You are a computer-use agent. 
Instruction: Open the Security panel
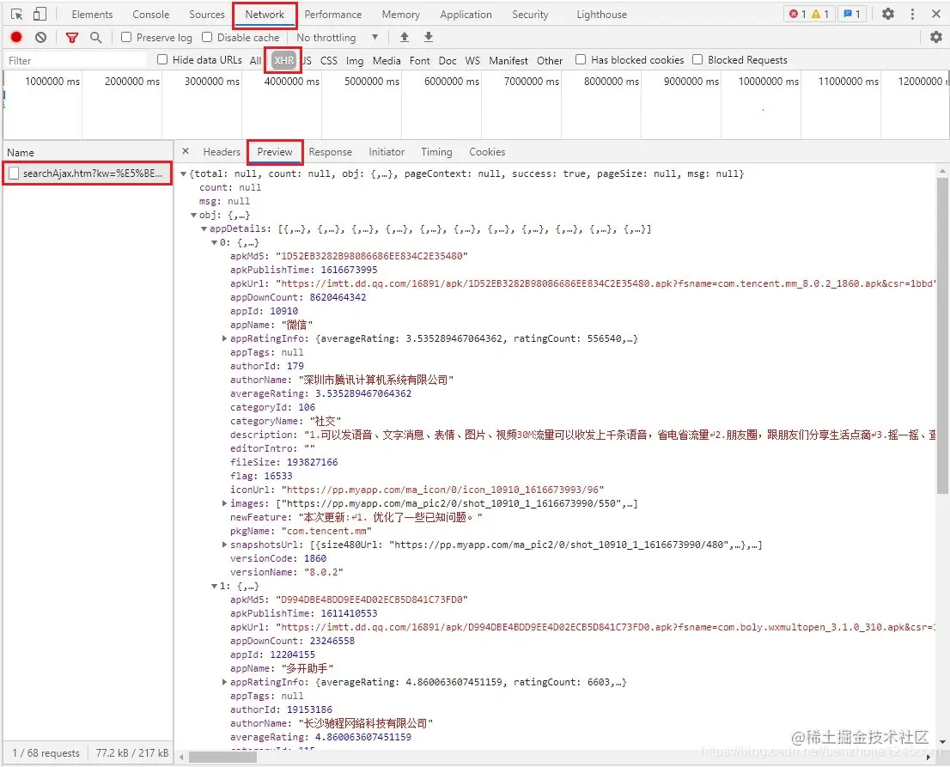click(x=530, y=15)
